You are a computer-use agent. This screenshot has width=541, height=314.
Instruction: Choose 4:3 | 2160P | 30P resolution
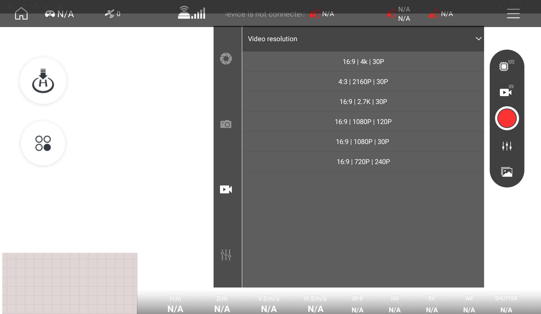pos(363,82)
